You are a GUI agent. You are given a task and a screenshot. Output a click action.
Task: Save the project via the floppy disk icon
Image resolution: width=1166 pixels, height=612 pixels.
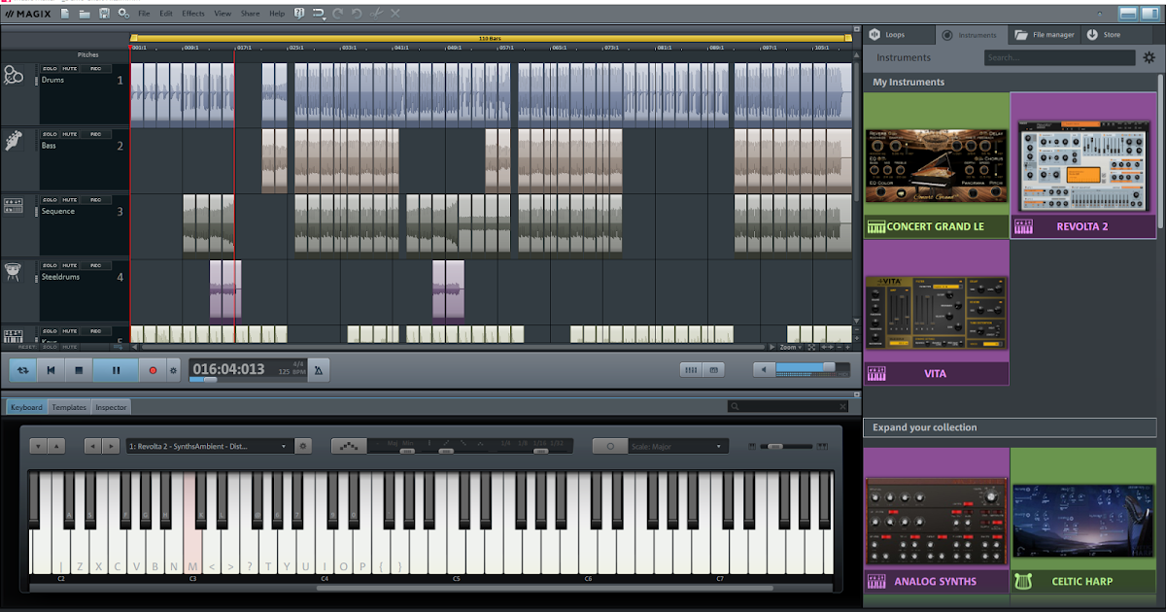(104, 14)
